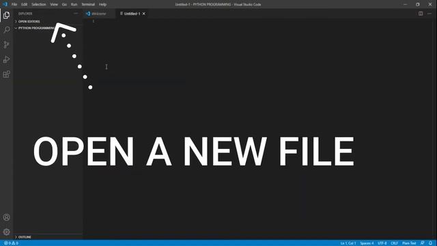This screenshot has width=437, height=246.
Task: Open the File menu
Action: [x=14, y=5]
